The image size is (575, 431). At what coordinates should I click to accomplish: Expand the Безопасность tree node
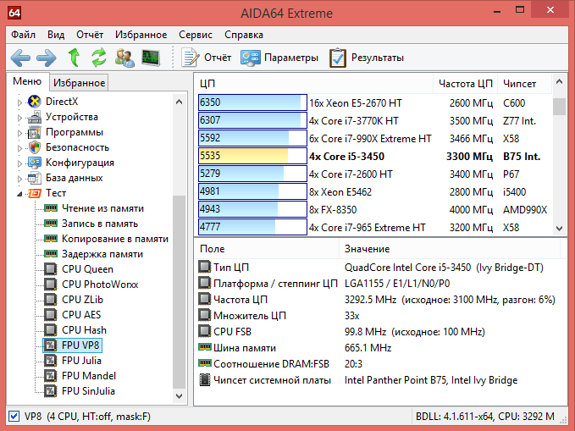pyautogui.click(x=19, y=148)
